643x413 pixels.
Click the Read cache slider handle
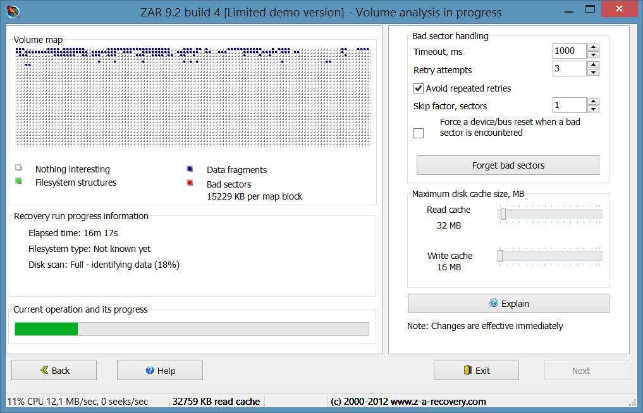[x=503, y=214]
